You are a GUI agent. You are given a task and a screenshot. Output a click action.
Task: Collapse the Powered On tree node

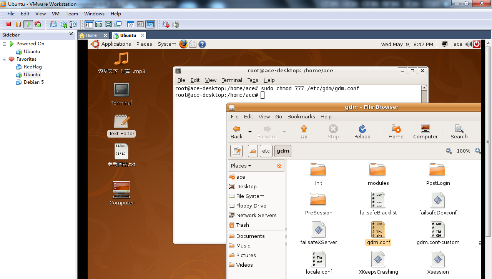pos(5,44)
